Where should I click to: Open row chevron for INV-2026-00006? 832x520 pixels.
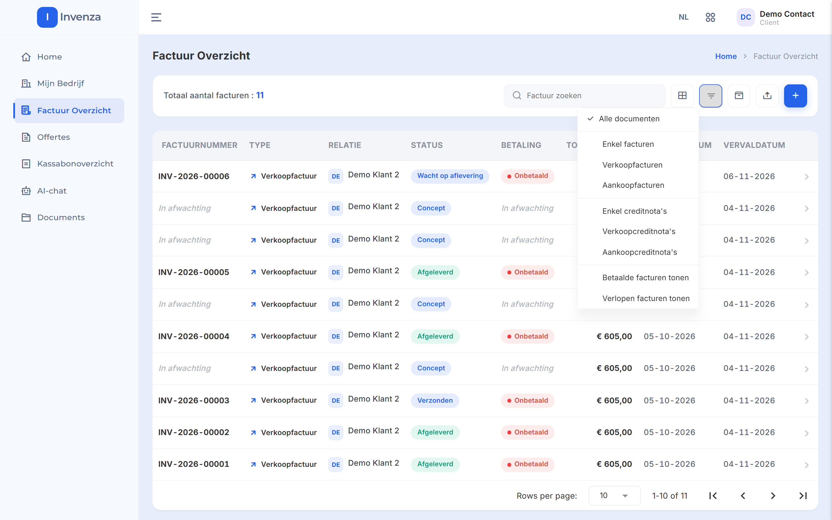pyautogui.click(x=807, y=177)
